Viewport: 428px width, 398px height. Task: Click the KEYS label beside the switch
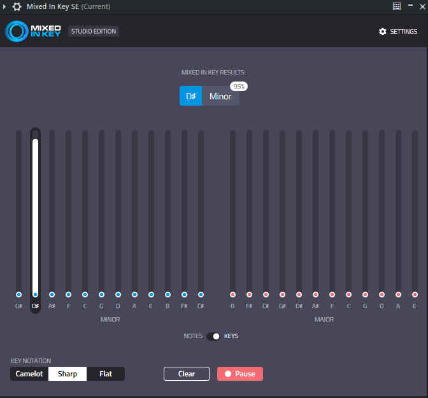[x=231, y=336]
